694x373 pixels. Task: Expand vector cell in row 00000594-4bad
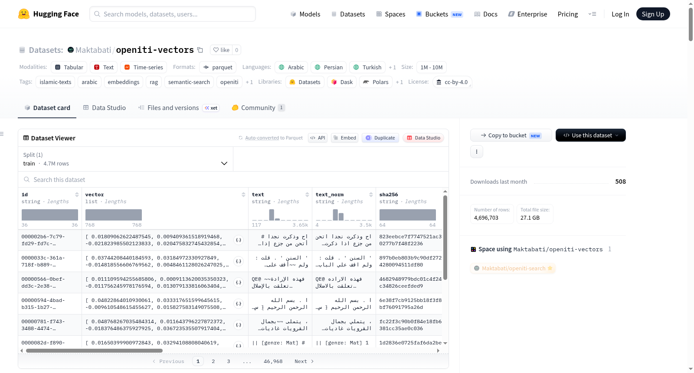click(x=239, y=304)
